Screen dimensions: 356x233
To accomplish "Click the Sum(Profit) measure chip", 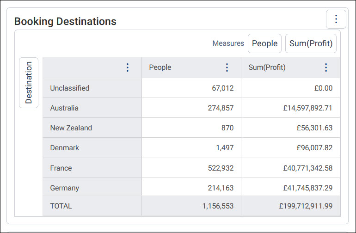I will [x=311, y=43].
